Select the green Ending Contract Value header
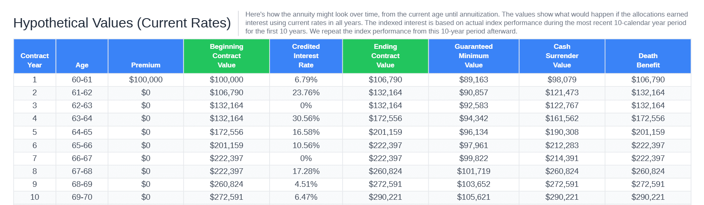704x205 pixels. (x=386, y=56)
